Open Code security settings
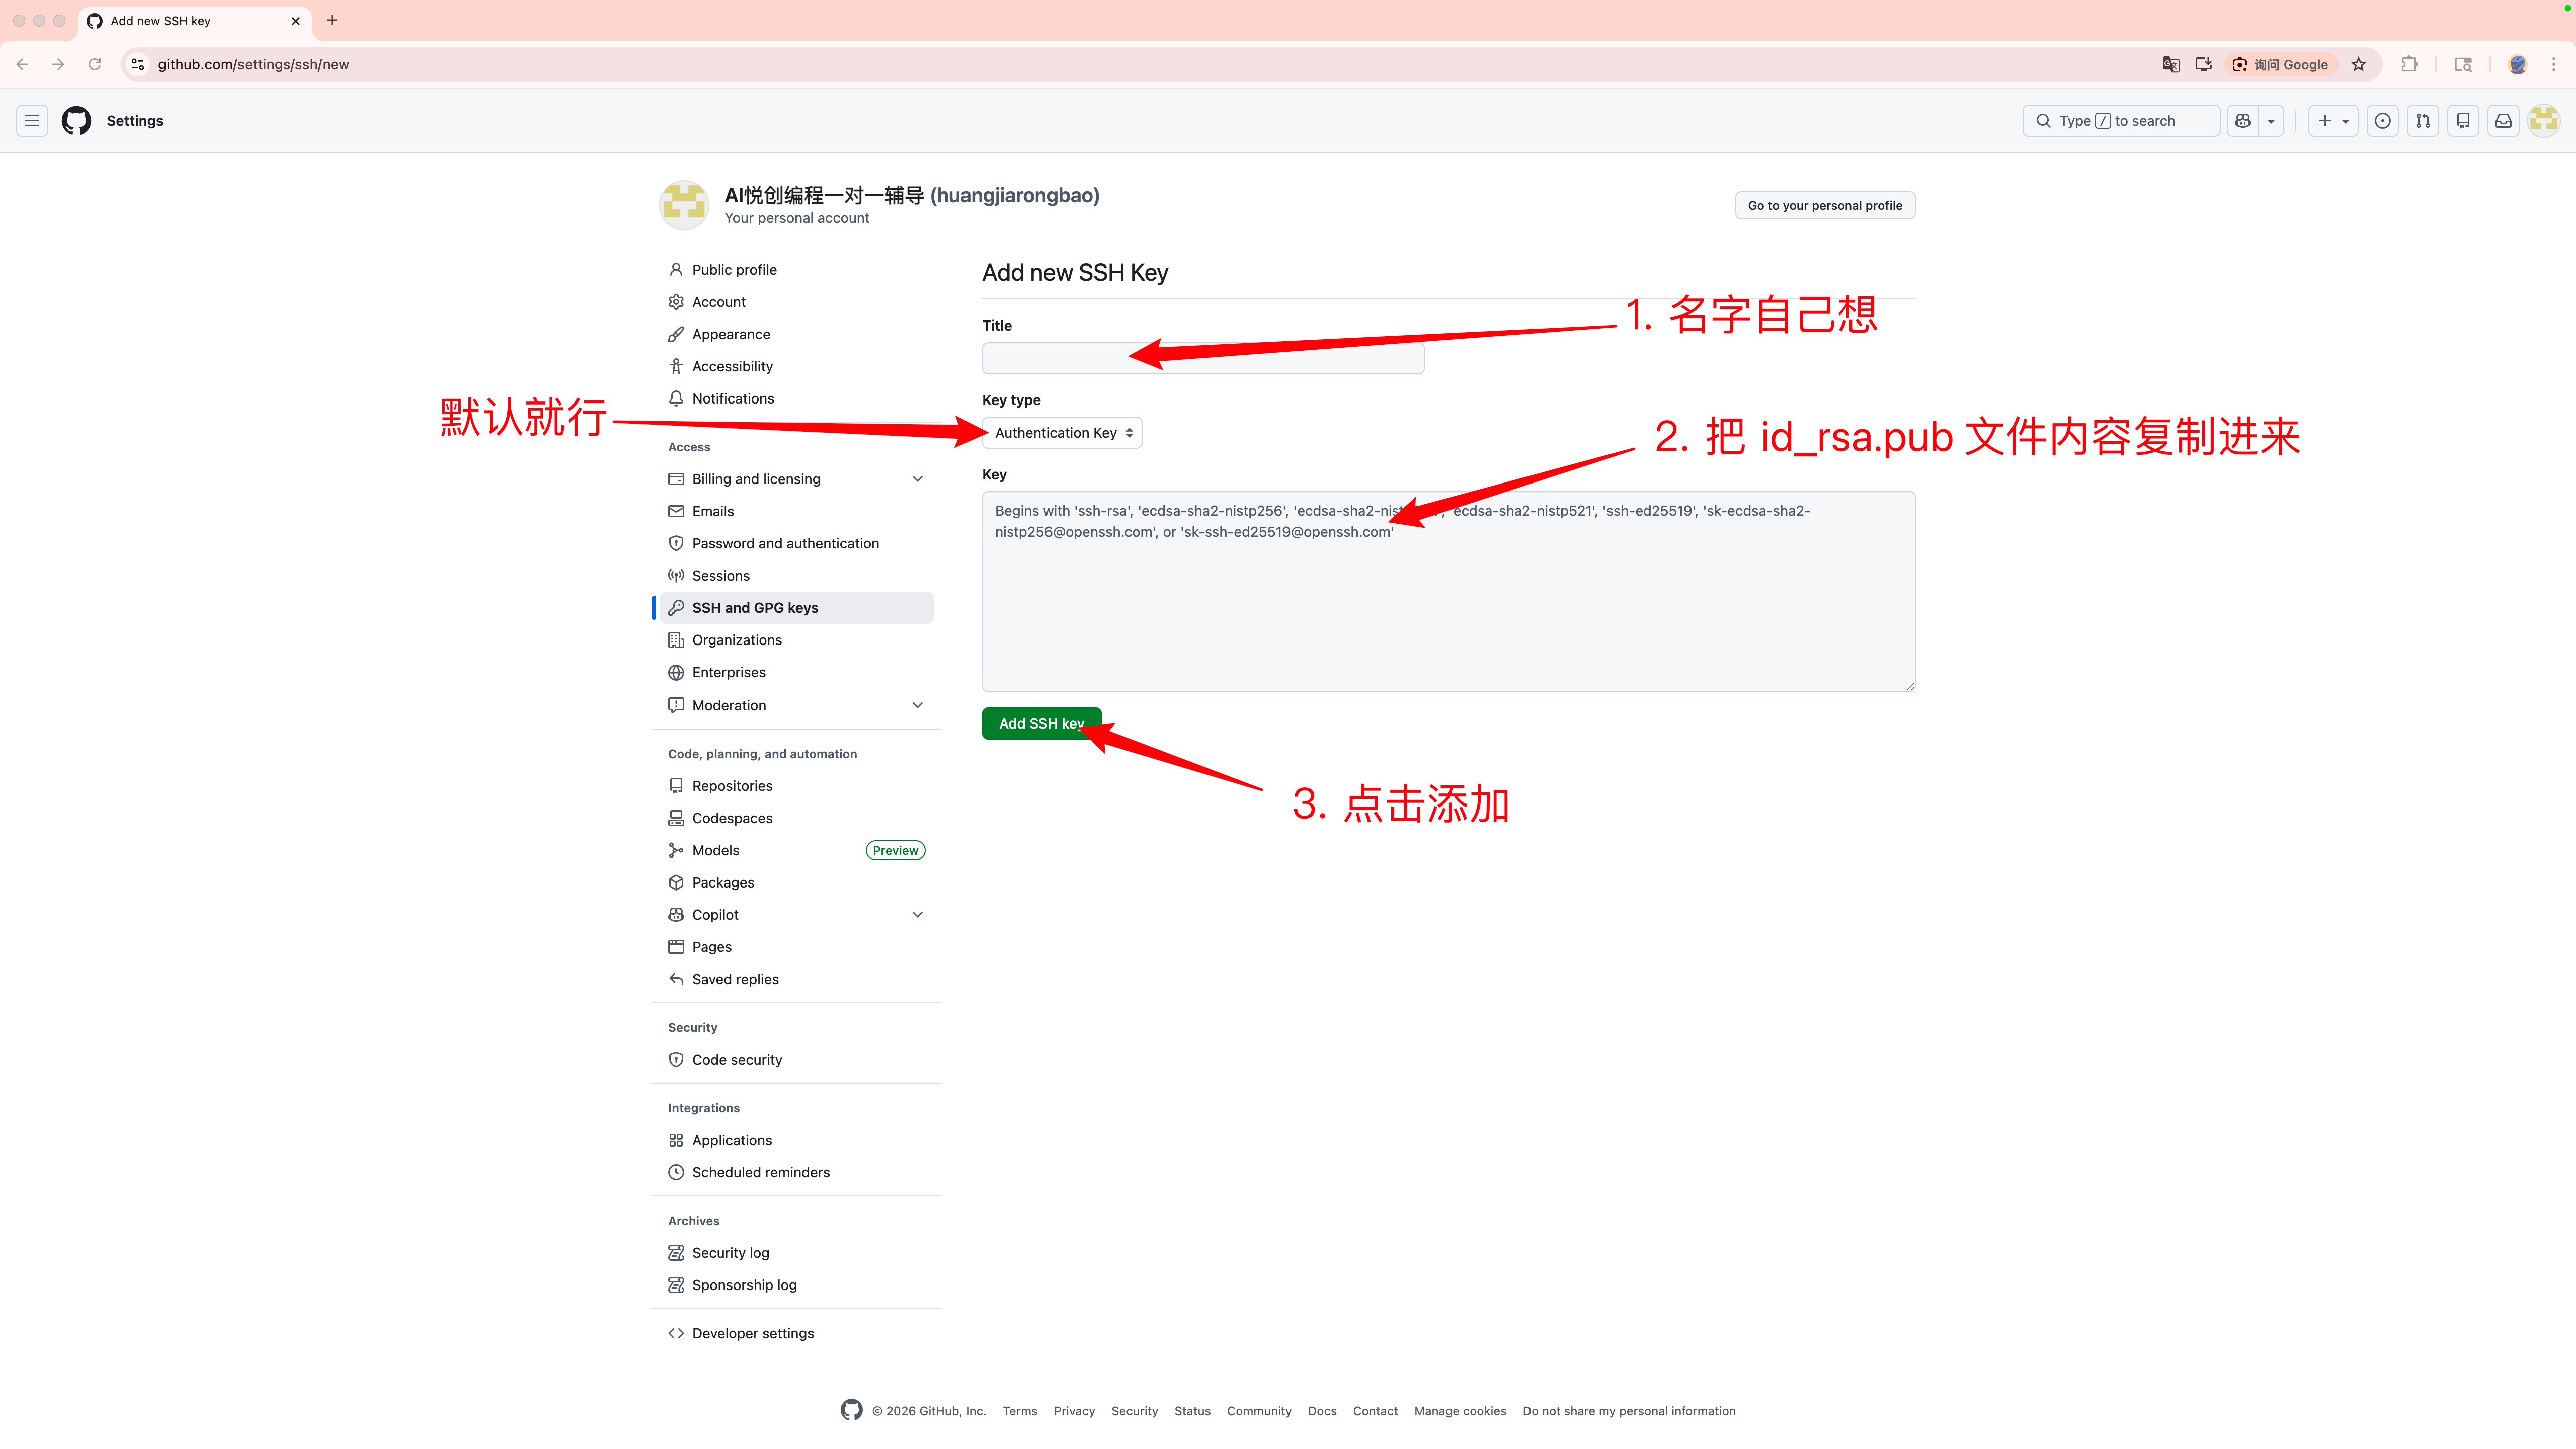Screen dimensions: 2576x1449 (796, 1059)
